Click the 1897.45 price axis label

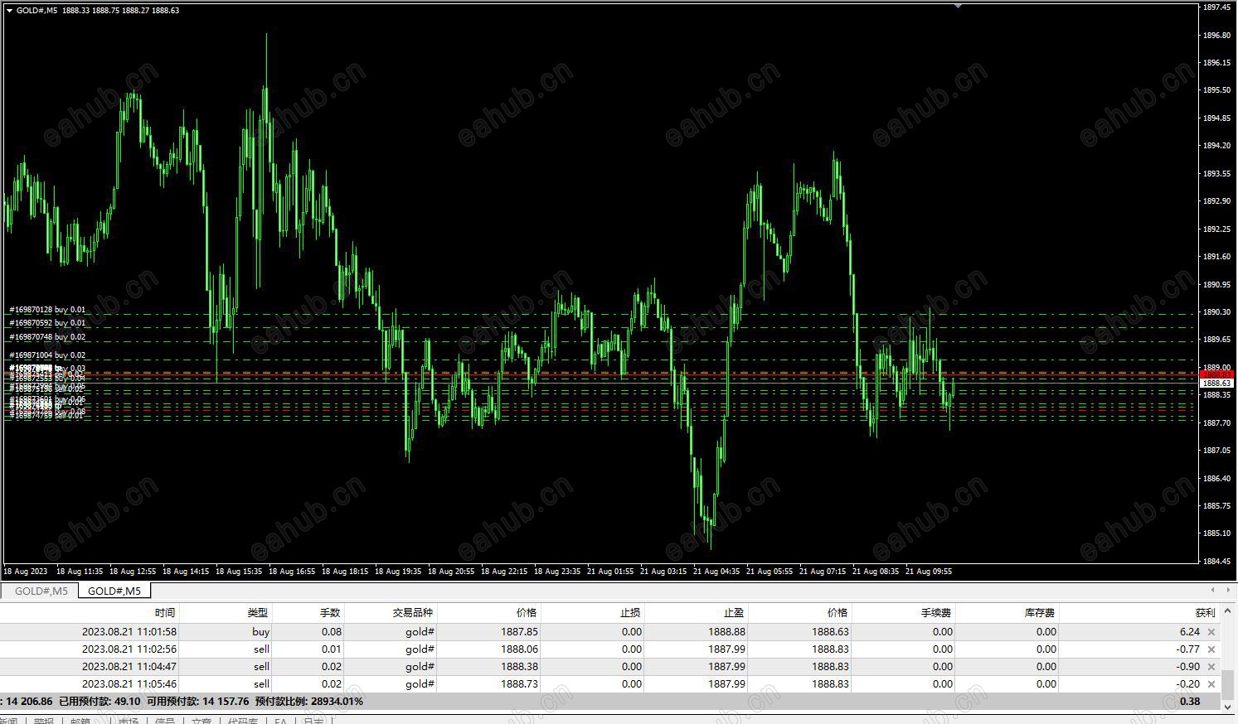click(x=1216, y=7)
